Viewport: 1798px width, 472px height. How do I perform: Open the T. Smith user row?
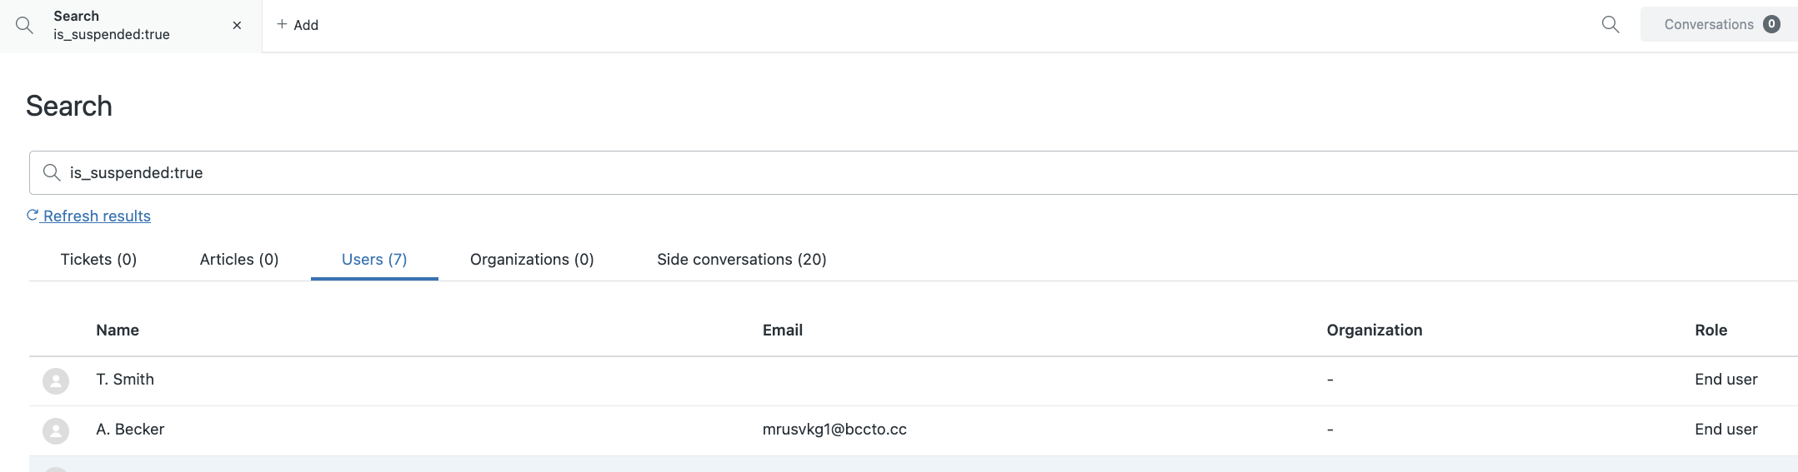pos(914,381)
